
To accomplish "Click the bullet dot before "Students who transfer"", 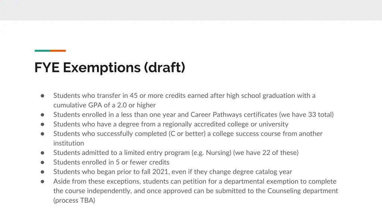I will (43, 96).
